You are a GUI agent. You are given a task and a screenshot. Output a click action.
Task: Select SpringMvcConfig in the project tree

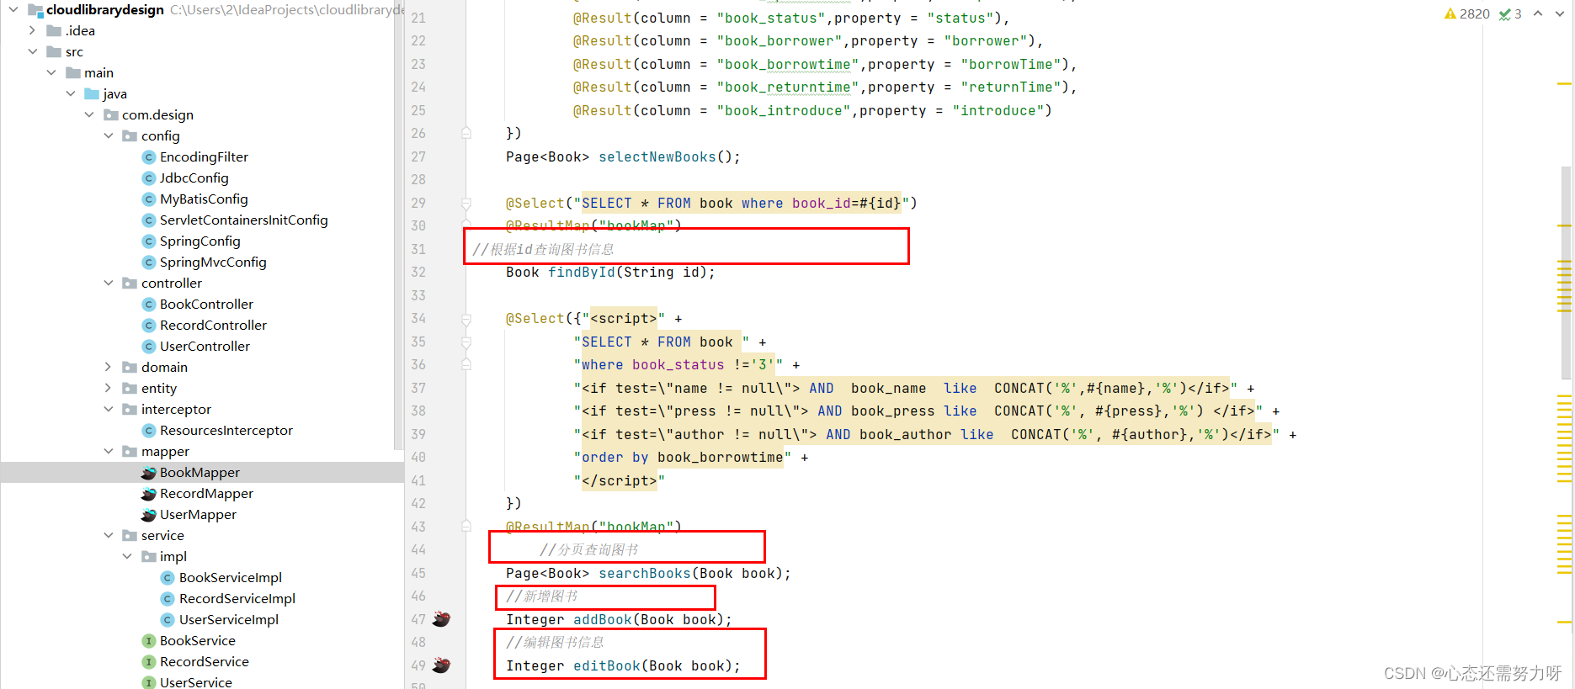(213, 262)
